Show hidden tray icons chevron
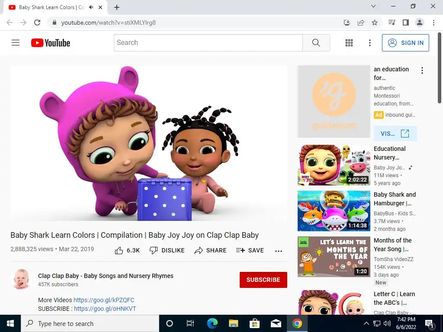The height and width of the screenshot is (332, 443). click(366, 323)
